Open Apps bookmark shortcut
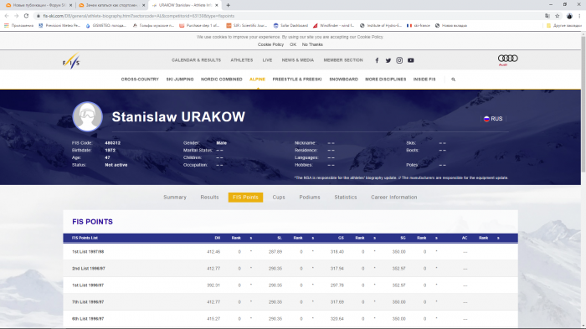 coord(18,25)
